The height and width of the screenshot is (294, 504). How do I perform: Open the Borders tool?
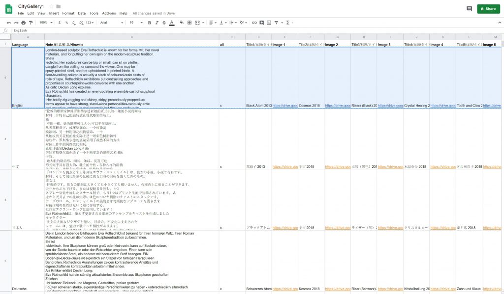click(x=190, y=23)
